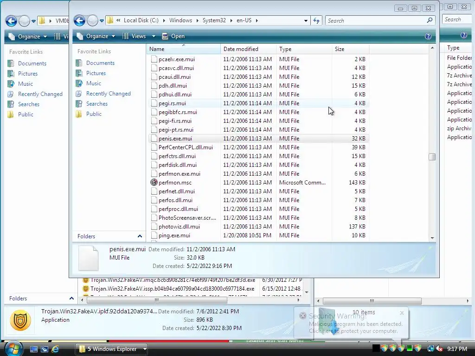Sort by Date modified column header

click(249, 49)
